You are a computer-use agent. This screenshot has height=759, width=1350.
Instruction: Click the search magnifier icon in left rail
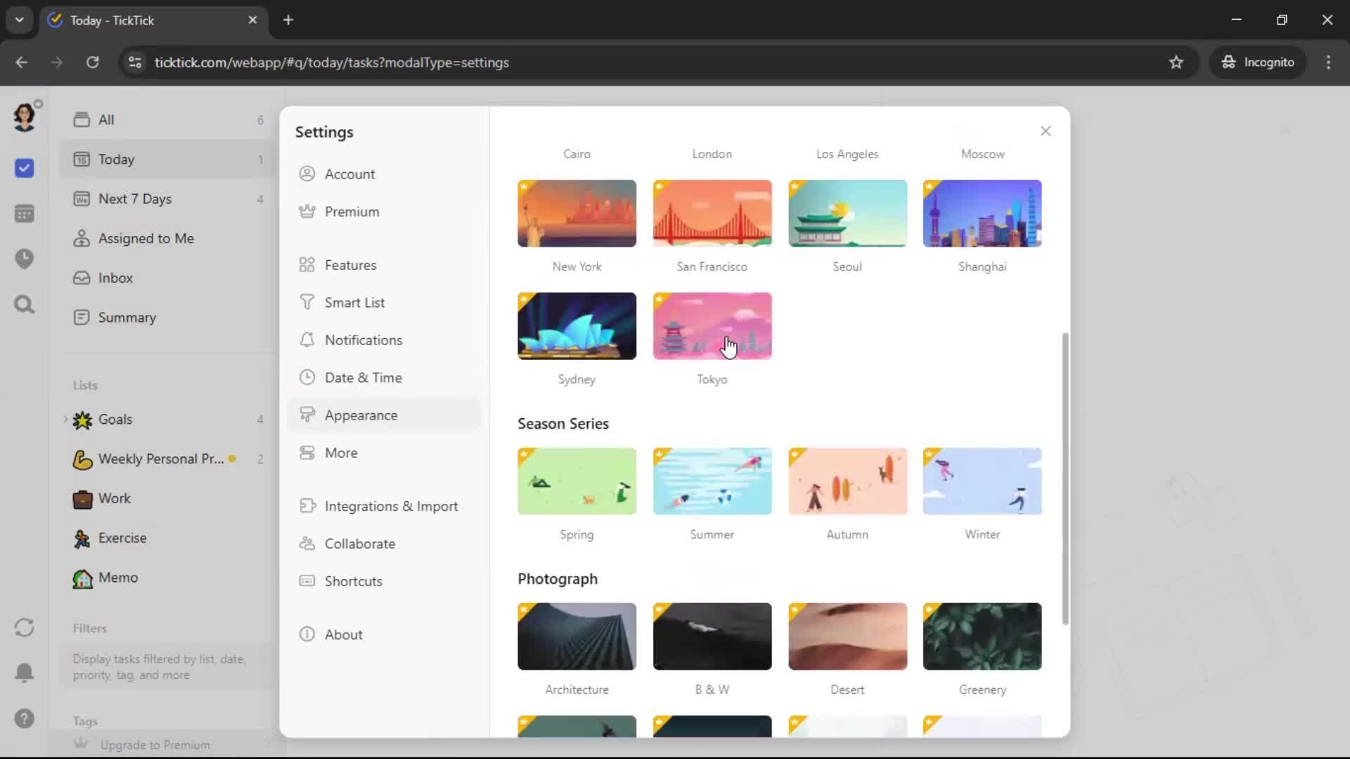[24, 304]
